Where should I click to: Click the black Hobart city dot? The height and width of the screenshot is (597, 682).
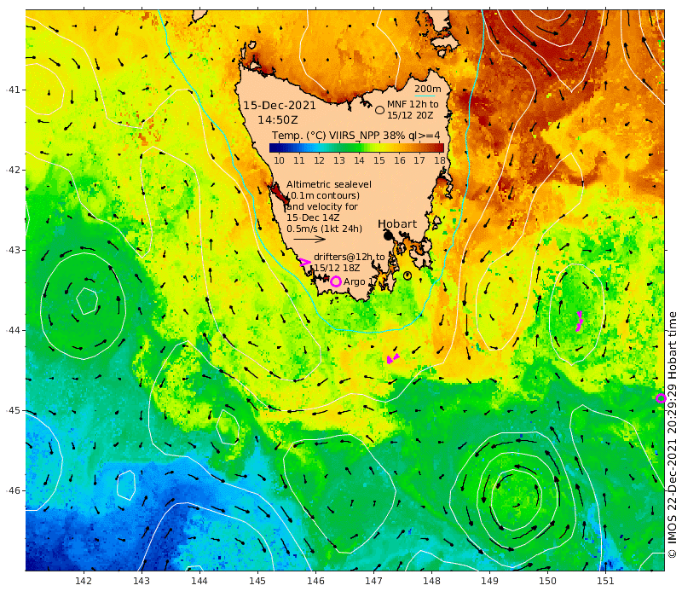pyautogui.click(x=388, y=236)
